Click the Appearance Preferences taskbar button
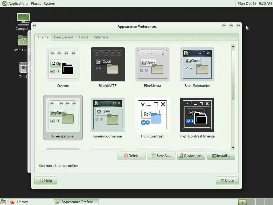Viewport: 273px width, 205px height. 76,202
